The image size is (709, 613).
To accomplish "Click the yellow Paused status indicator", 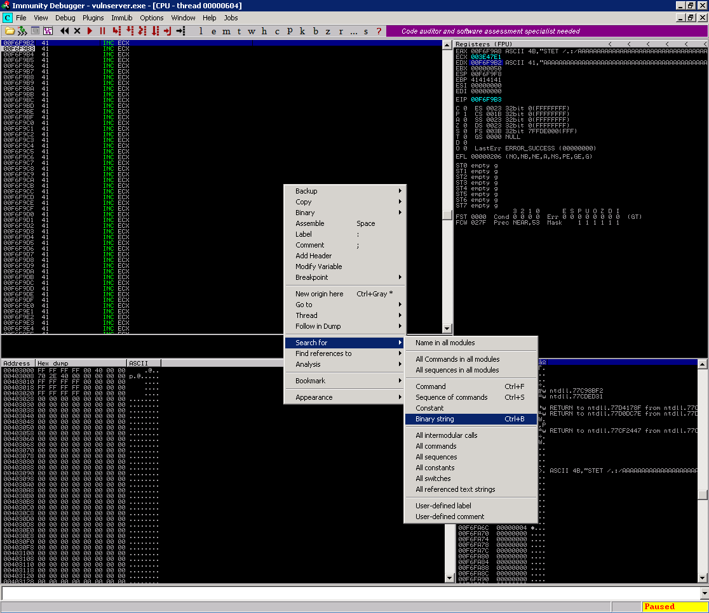I will point(675,607).
